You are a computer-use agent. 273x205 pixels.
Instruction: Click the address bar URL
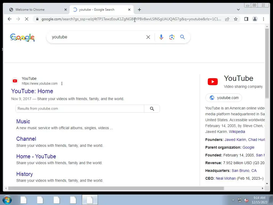pos(131,19)
